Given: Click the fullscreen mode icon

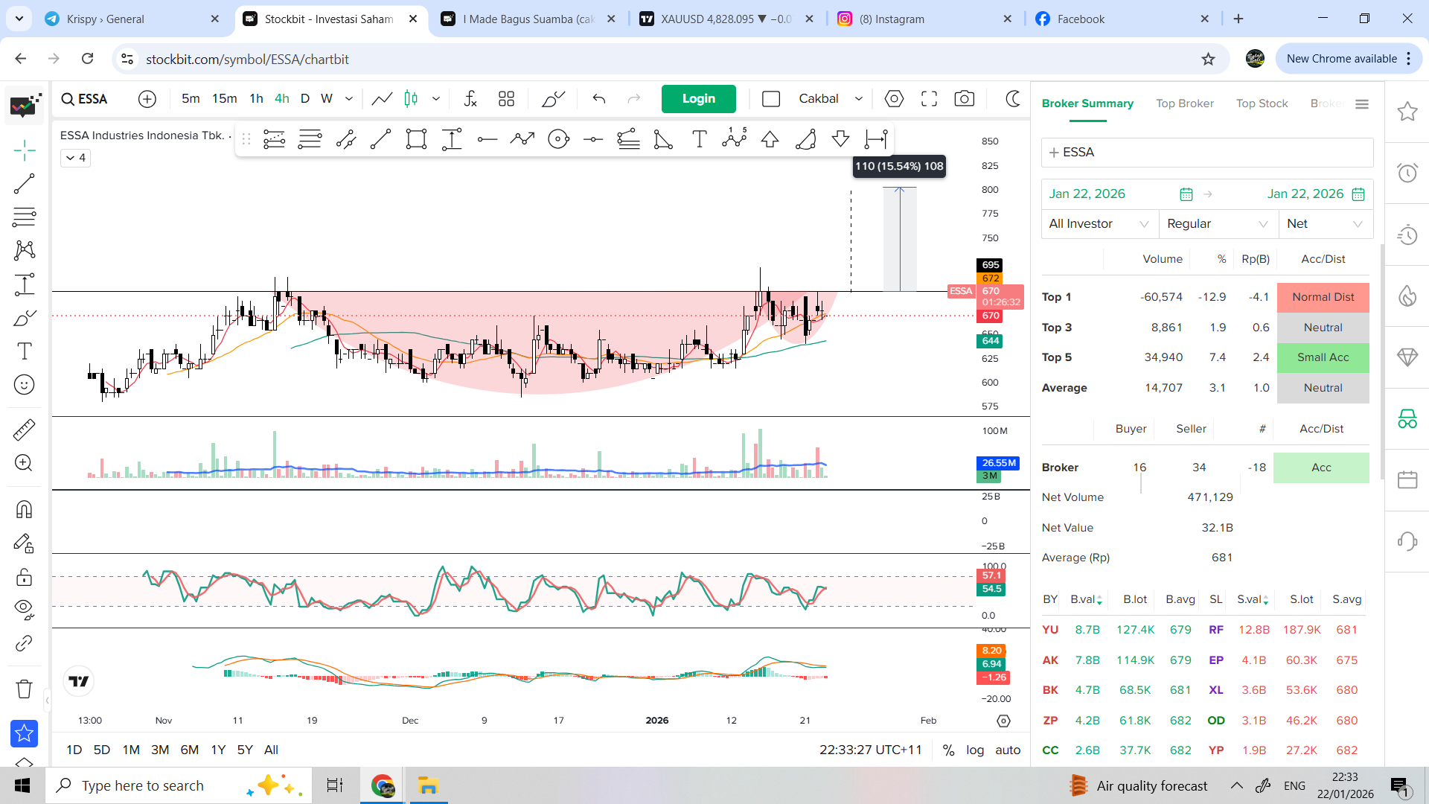Looking at the screenshot, I should coord(929,99).
